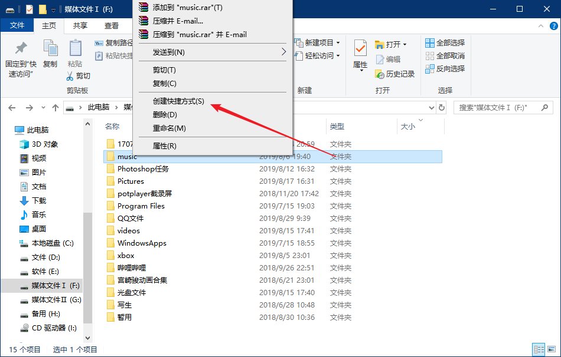This screenshot has width=561, height=357.
Task: Select 全部选择 to select all items
Action: (x=448, y=43)
